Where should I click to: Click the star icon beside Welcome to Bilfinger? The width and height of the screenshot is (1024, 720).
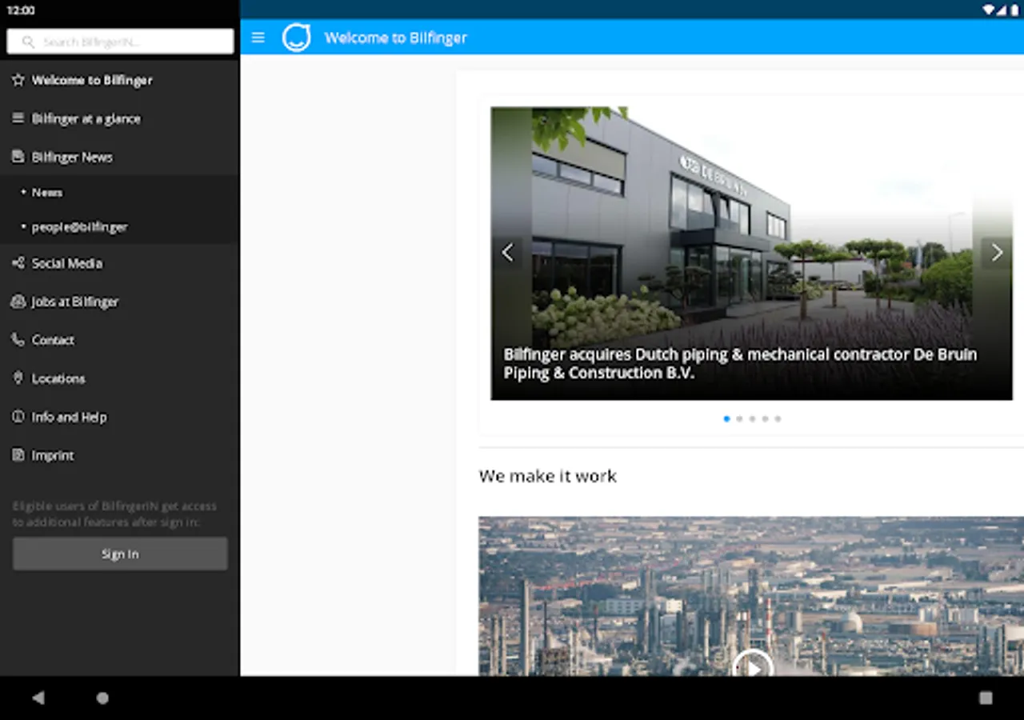click(18, 80)
